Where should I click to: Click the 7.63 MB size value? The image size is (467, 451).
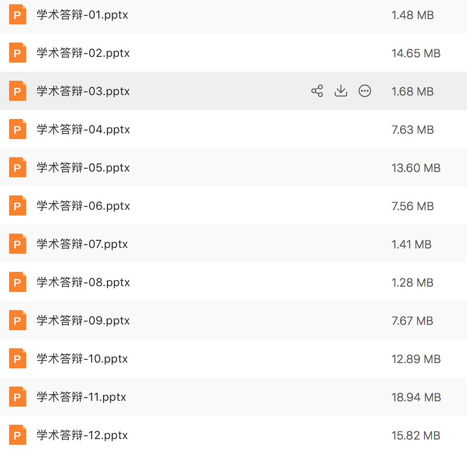point(413,129)
